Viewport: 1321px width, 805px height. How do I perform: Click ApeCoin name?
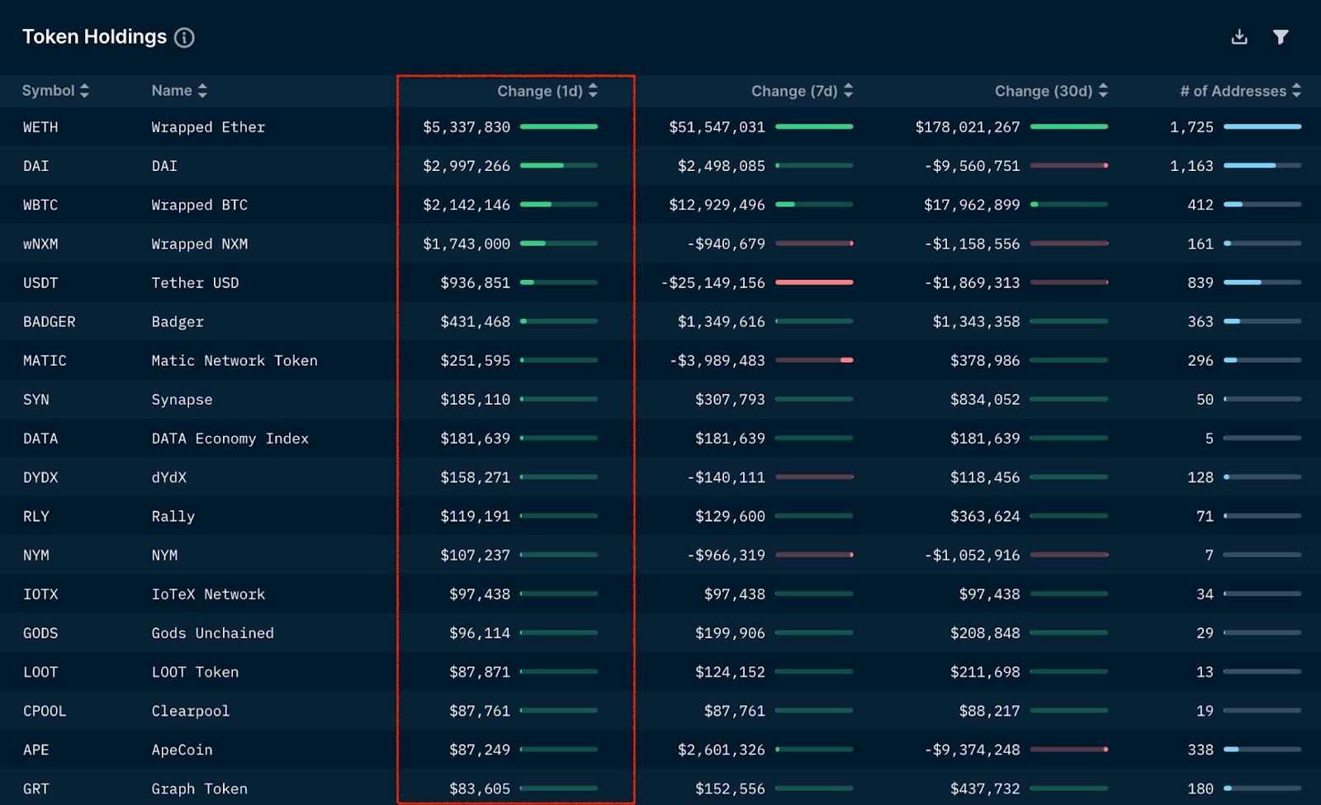click(x=182, y=750)
